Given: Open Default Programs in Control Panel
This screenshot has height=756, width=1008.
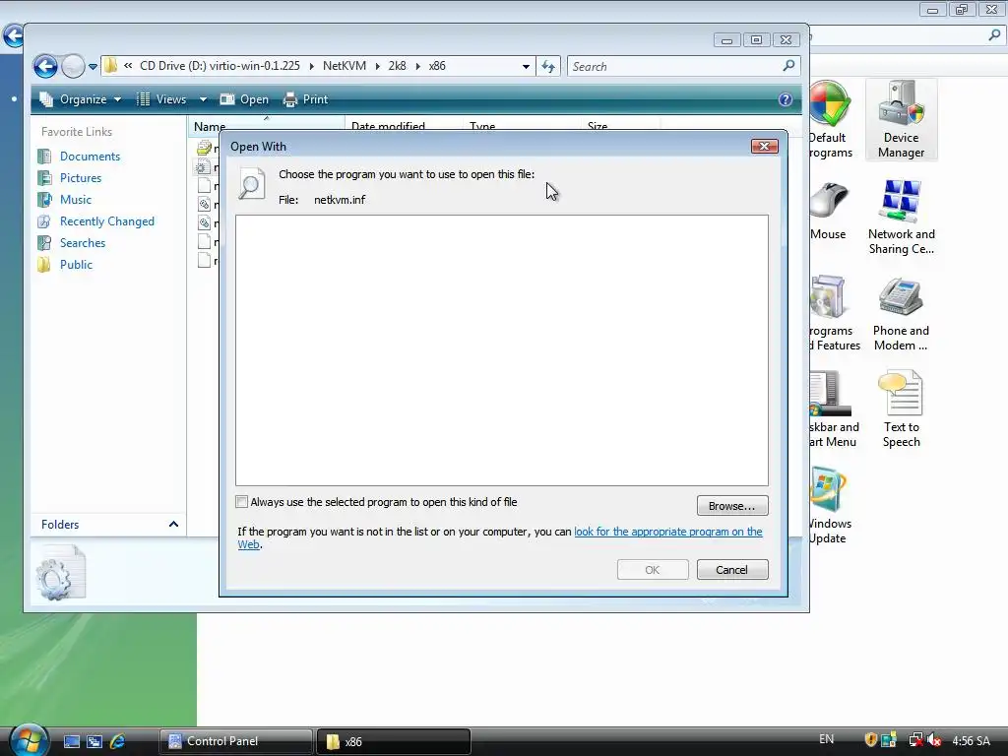Looking at the screenshot, I should click(830, 120).
